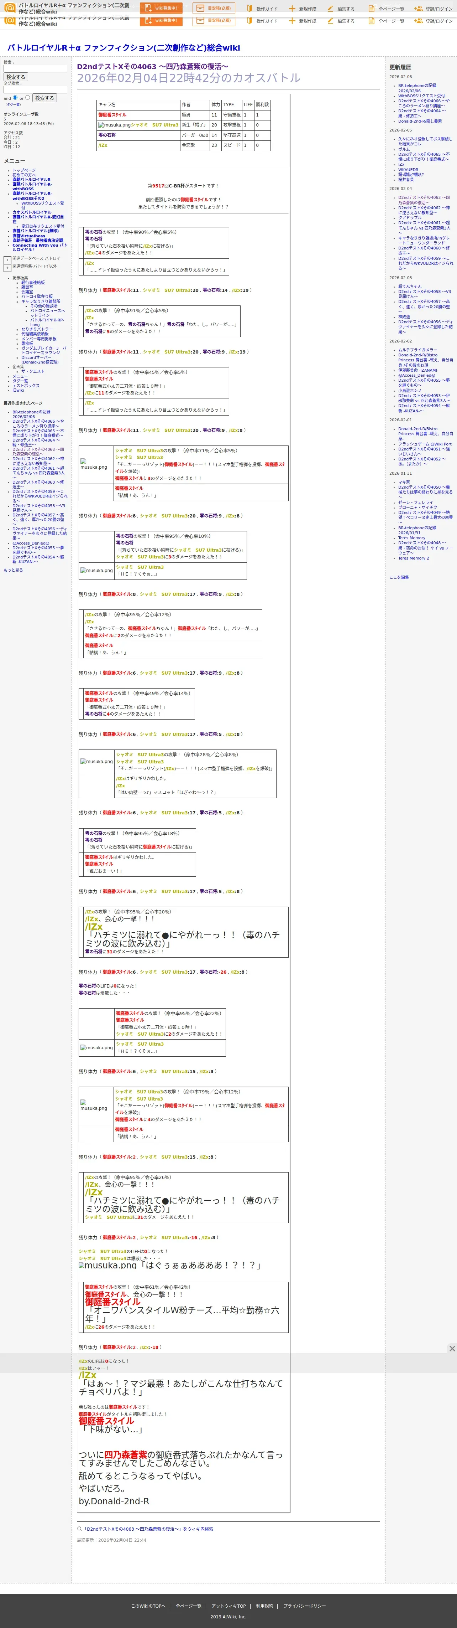This screenshot has height=1628, width=457.
Task: Click the '2019 AtWiki, Inc.' footer text
Action: pos(228,1617)
